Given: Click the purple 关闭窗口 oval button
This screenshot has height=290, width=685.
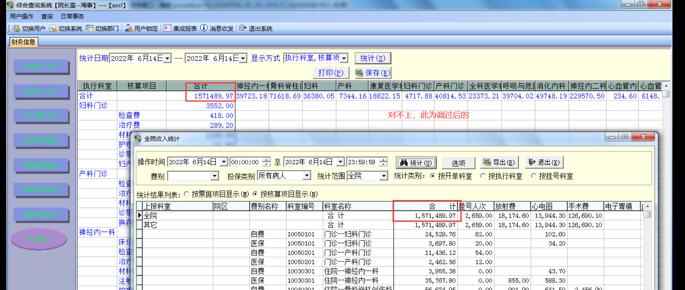Looking at the screenshot, I should 38,239.
